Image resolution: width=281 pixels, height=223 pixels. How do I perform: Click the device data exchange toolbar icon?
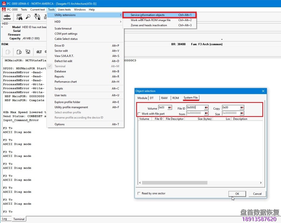click(x=37, y=16)
